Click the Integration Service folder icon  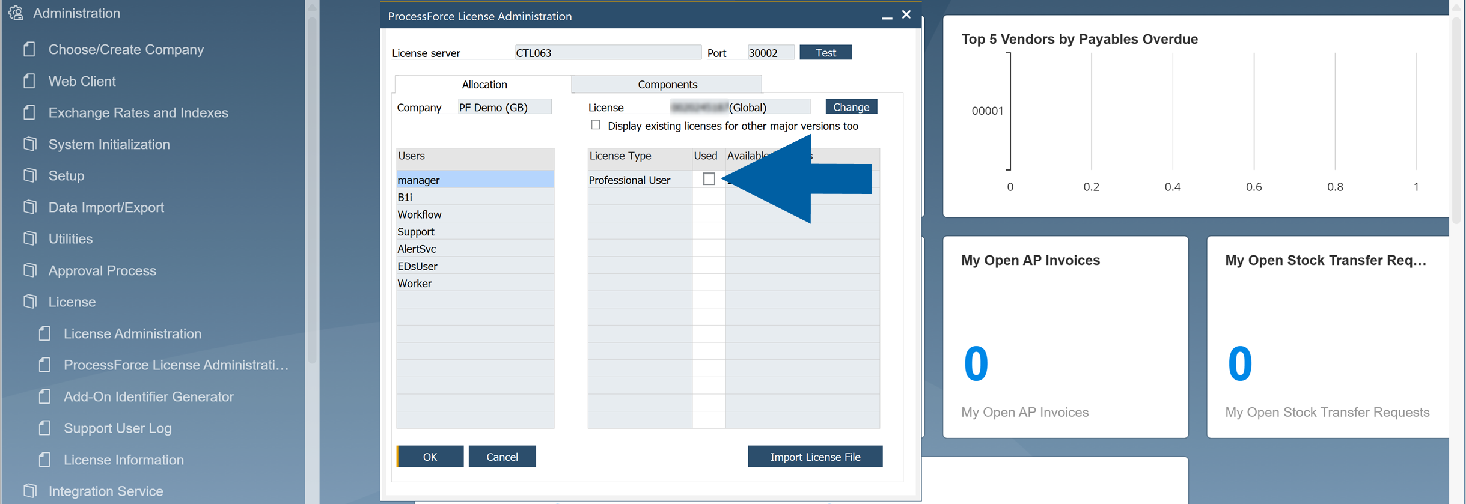tap(29, 491)
